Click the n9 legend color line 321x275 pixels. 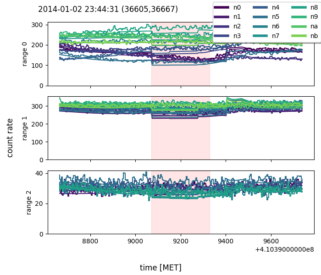tap(299, 17)
